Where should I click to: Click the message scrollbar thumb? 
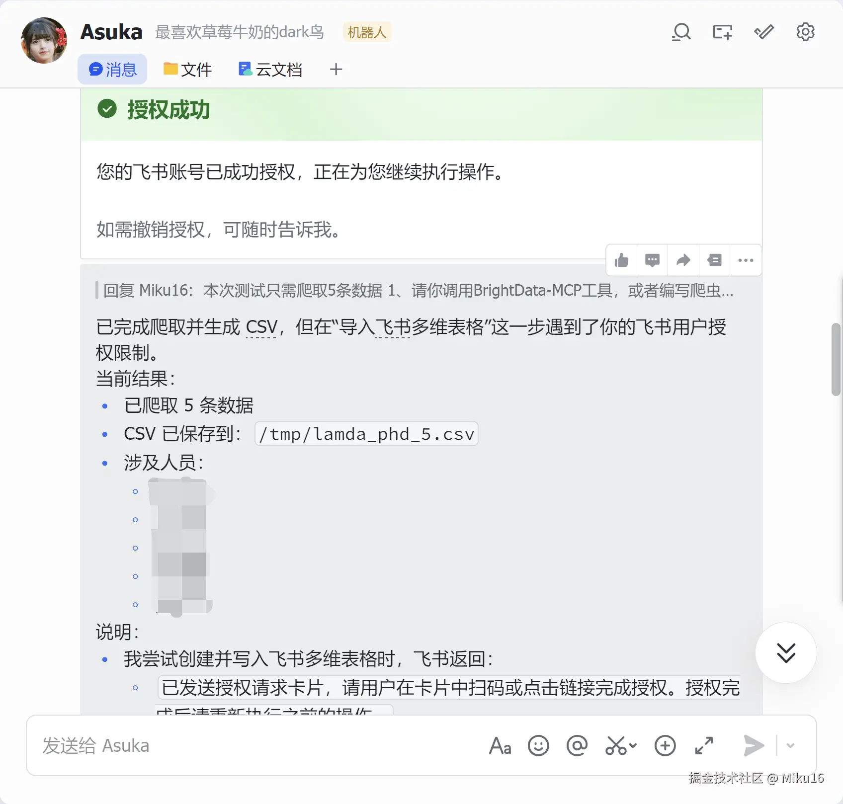(836, 359)
